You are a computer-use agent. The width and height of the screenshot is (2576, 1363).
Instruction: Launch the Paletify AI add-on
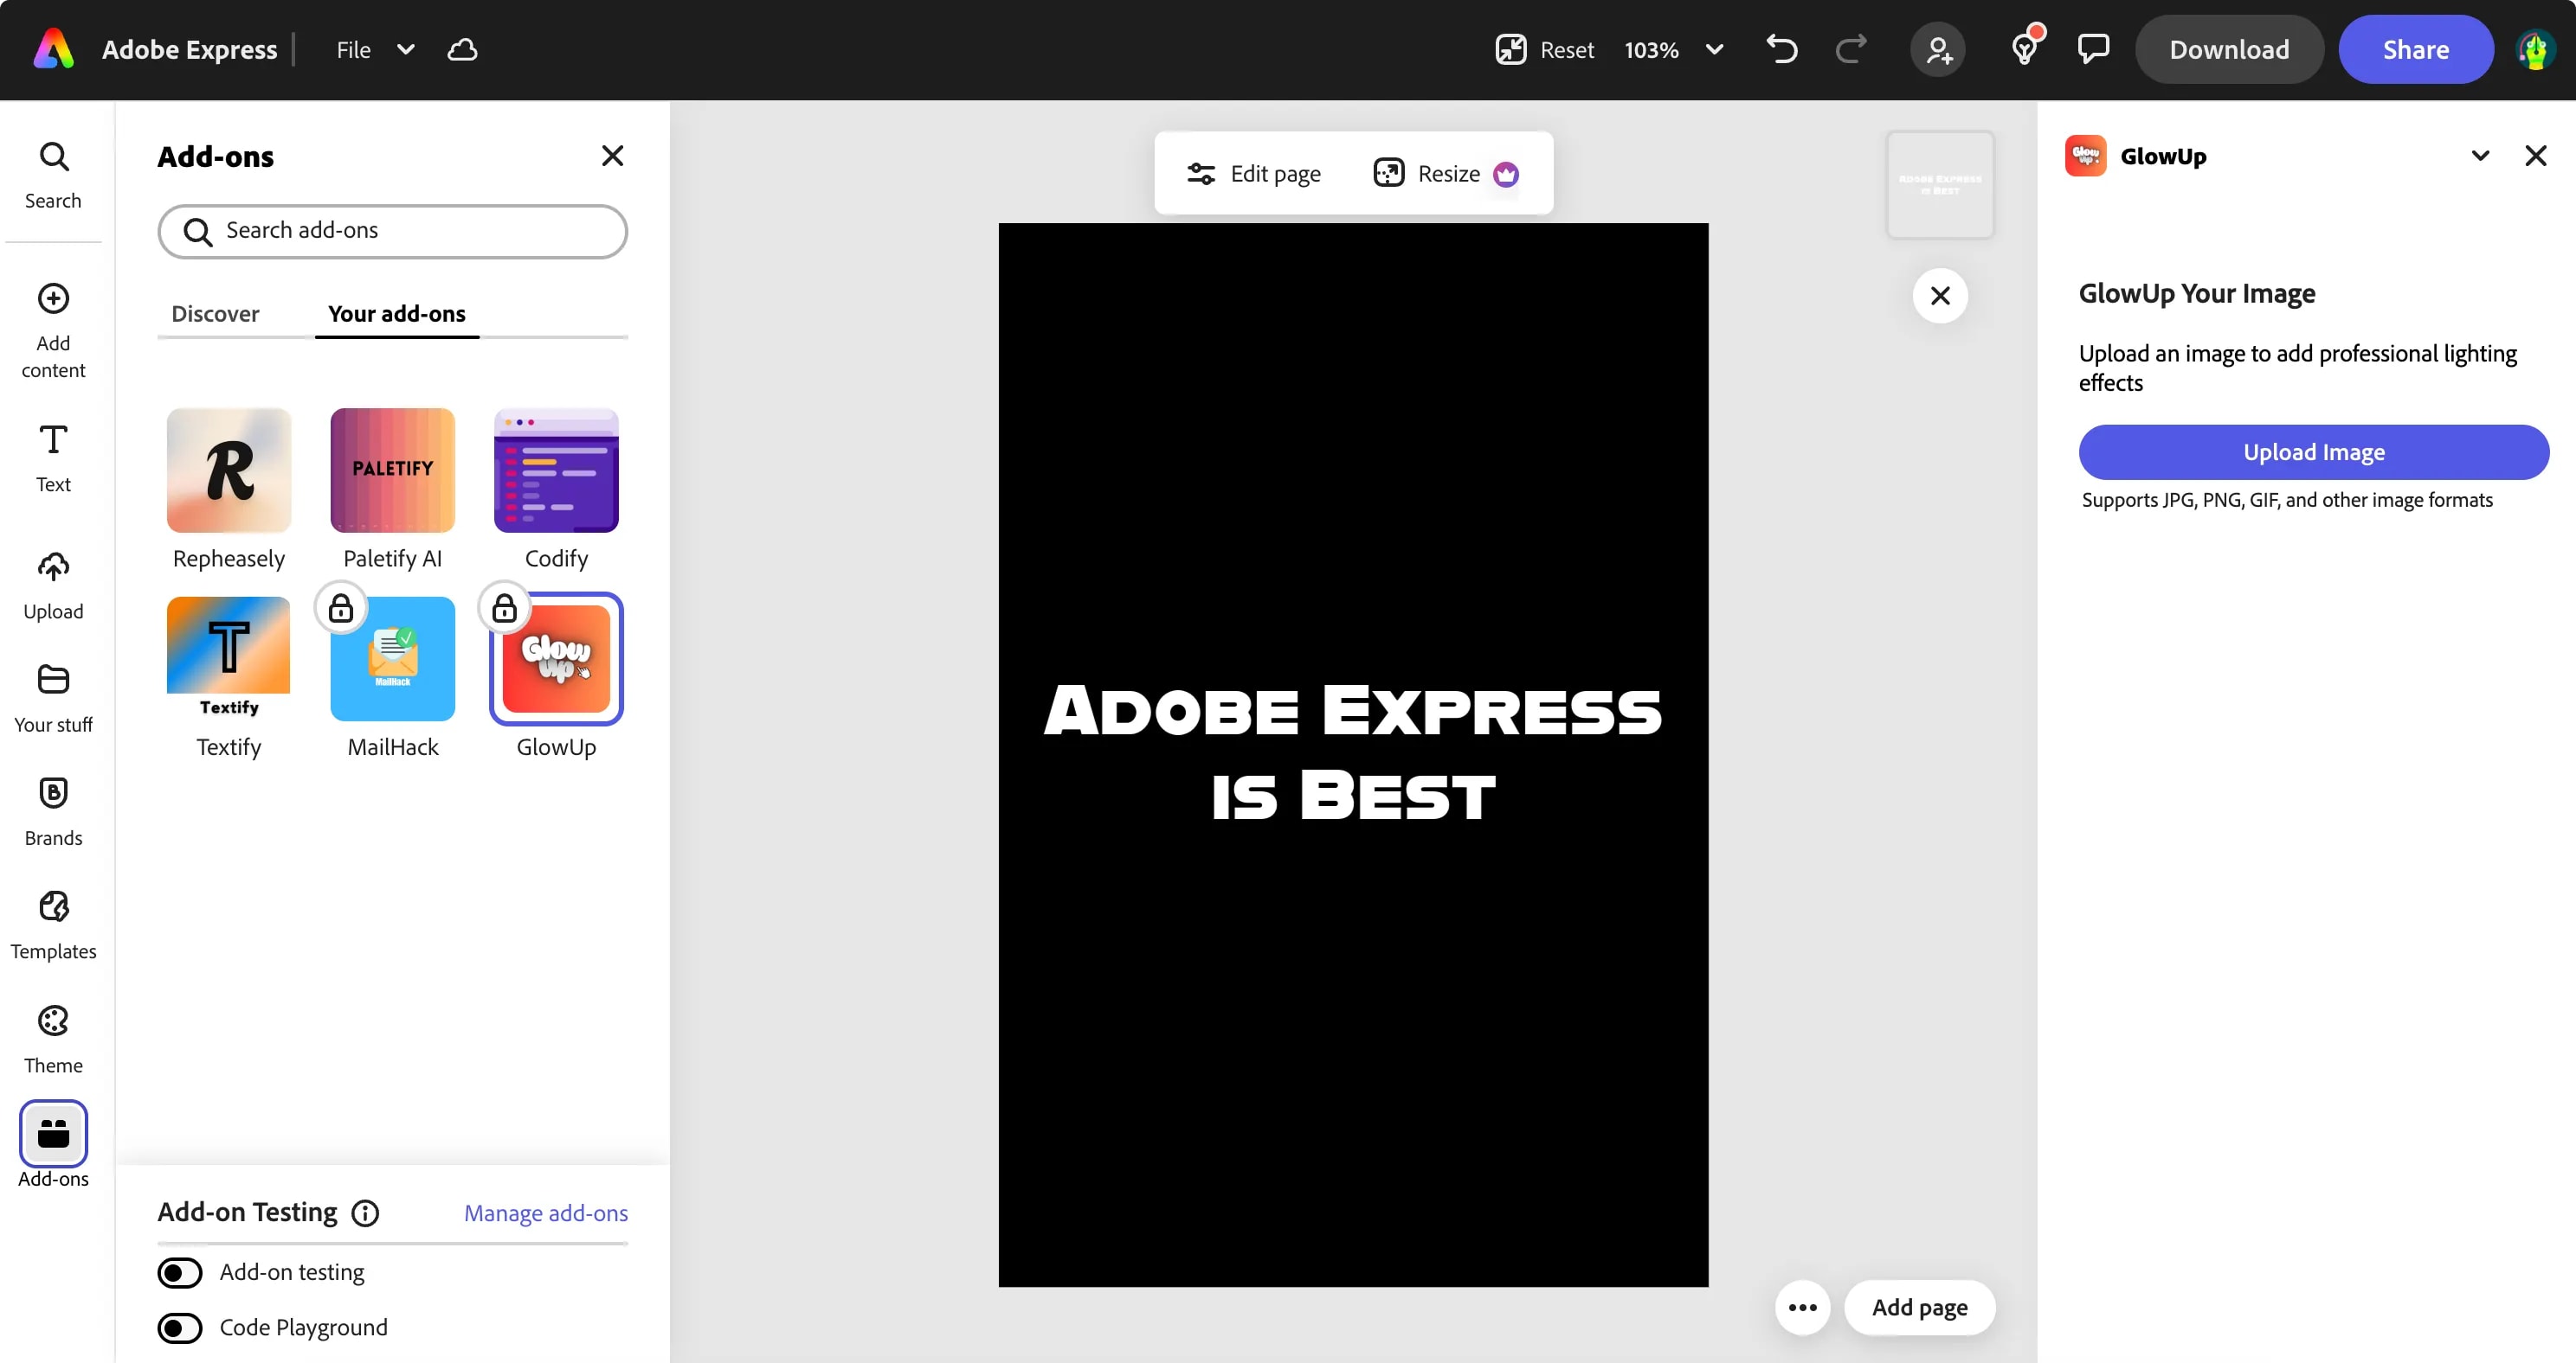point(392,470)
